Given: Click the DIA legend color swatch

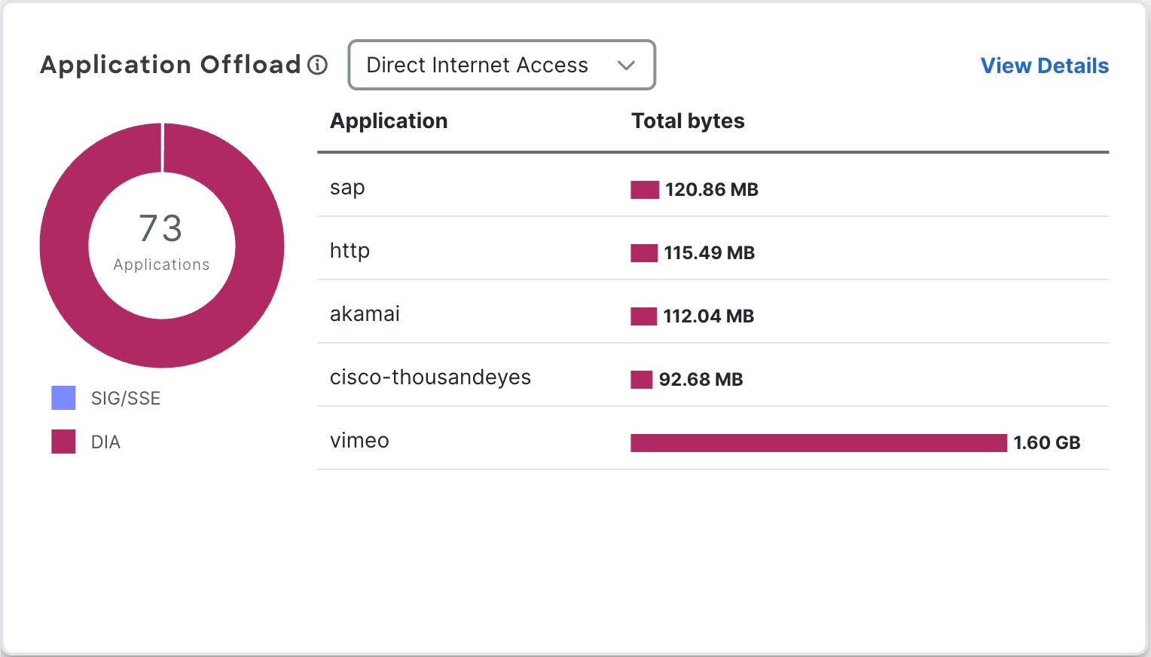Looking at the screenshot, I should (x=63, y=442).
